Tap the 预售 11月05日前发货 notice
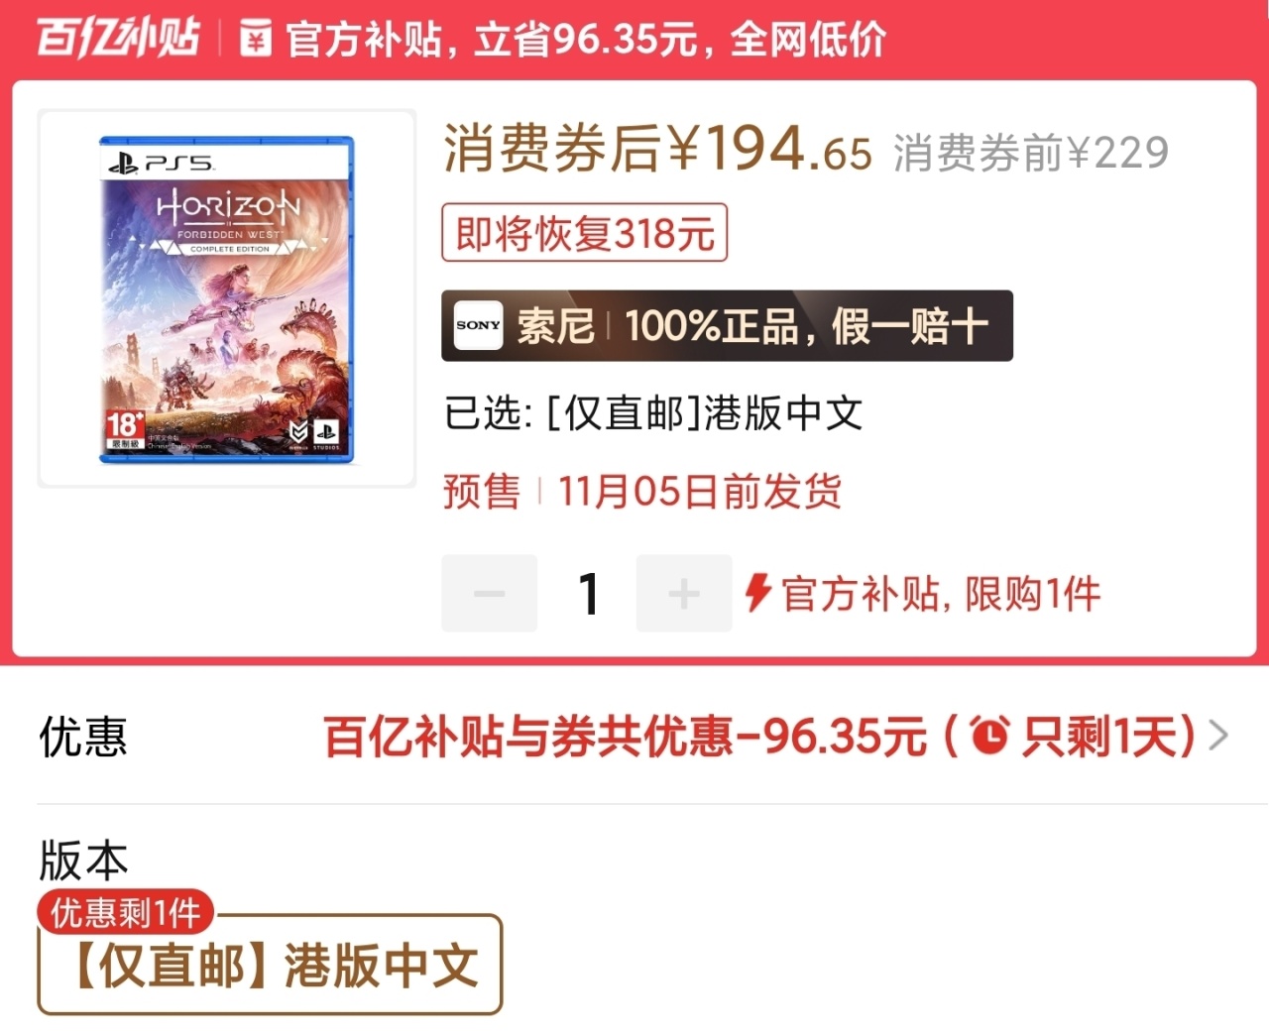Image resolution: width=1269 pixels, height=1035 pixels. click(642, 491)
